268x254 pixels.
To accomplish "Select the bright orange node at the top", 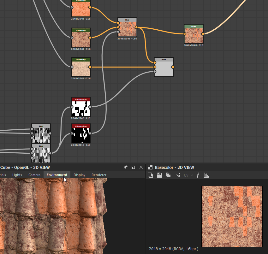I will coord(81,8).
